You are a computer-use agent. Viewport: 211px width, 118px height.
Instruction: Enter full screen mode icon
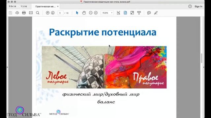pyautogui.click(x=132, y=13)
